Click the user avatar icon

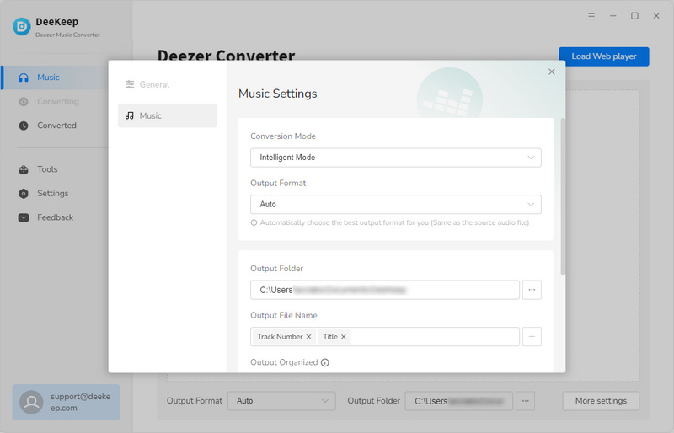pos(31,402)
